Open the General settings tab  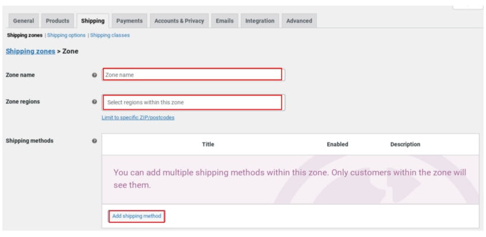click(24, 21)
